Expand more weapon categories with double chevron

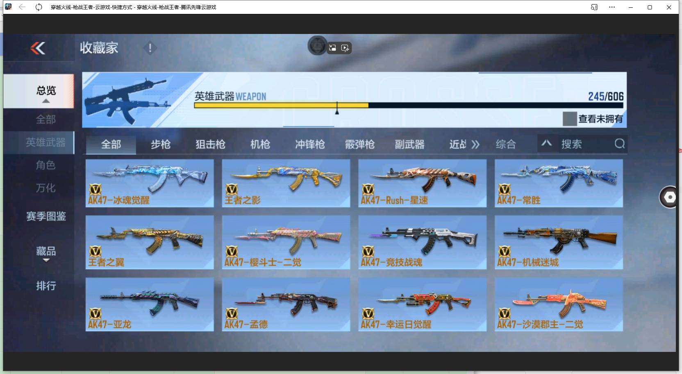click(475, 144)
